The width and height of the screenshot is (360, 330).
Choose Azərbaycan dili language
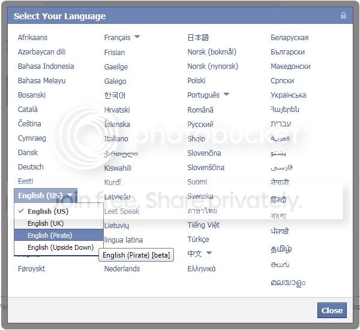point(41,52)
